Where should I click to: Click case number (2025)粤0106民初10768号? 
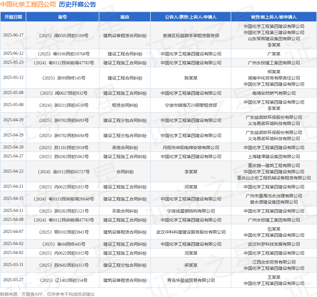(x=64, y=54)
